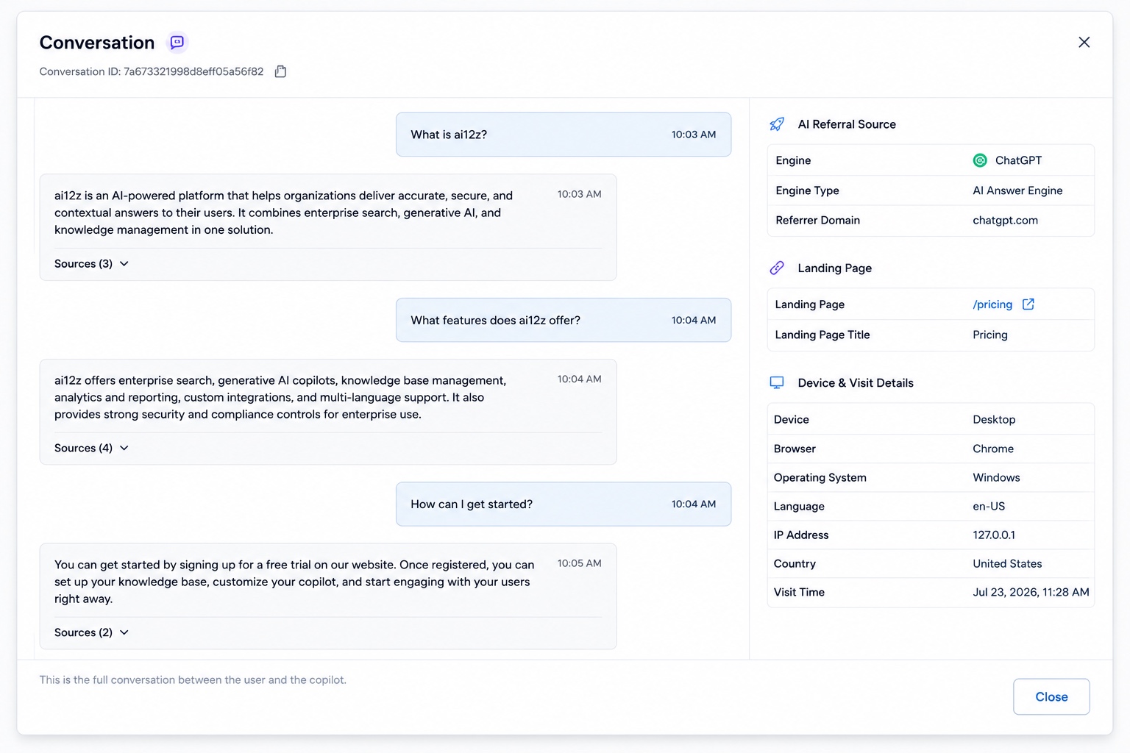Click the AI Referral Source rocket icon

[777, 124]
